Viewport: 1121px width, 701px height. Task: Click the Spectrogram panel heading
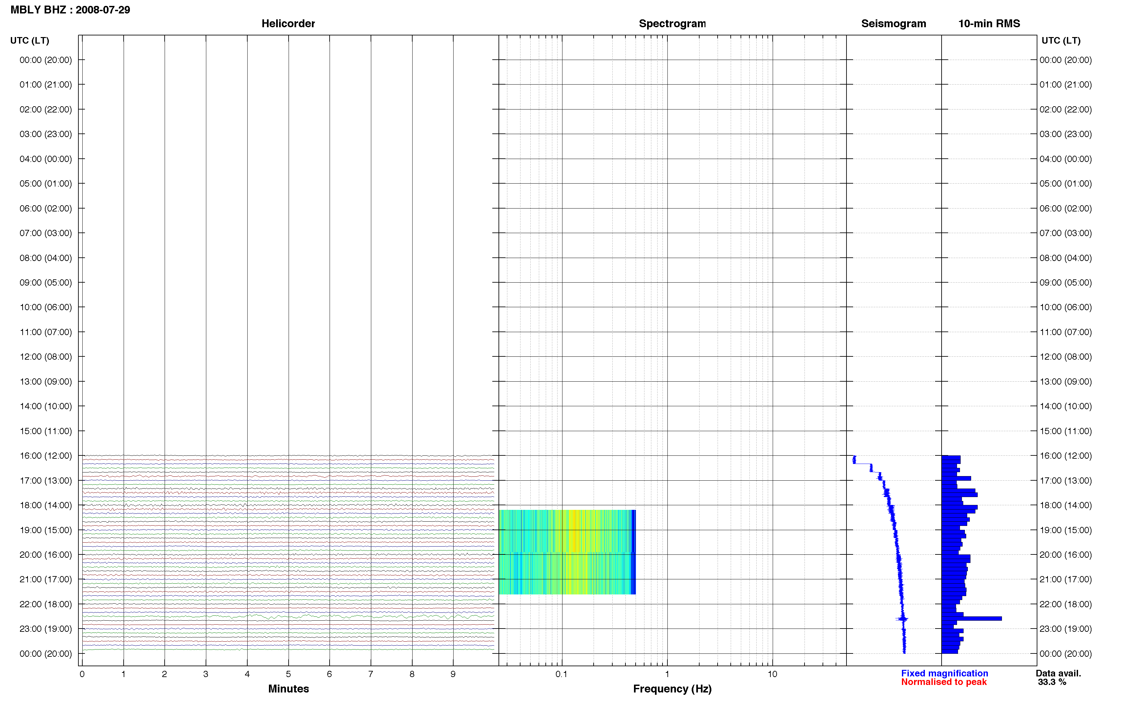point(672,24)
